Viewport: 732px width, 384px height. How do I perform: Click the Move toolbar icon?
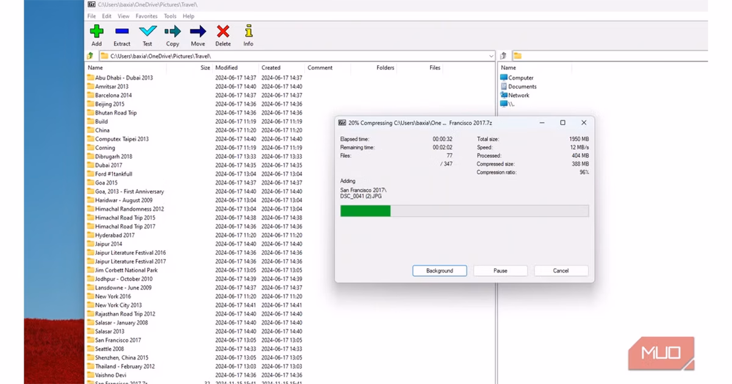pyautogui.click(x=198, y=31)
